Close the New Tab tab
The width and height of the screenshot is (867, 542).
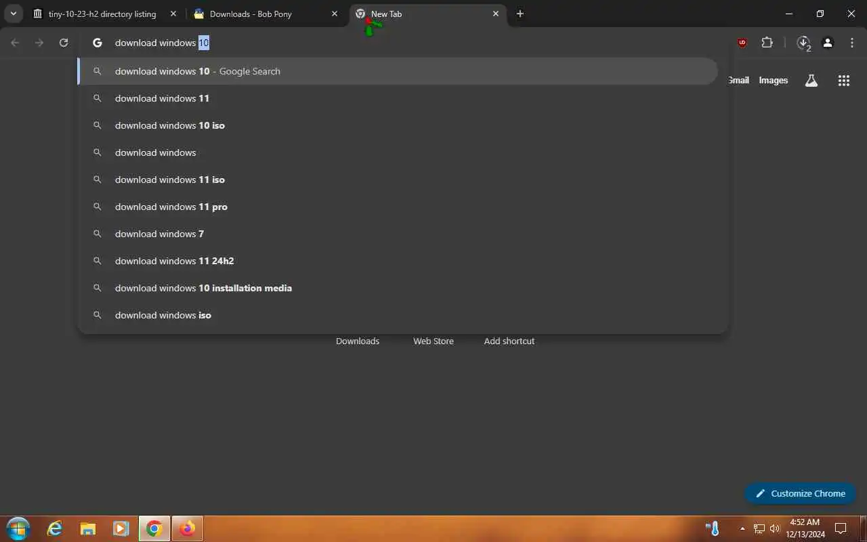point(495,14)
